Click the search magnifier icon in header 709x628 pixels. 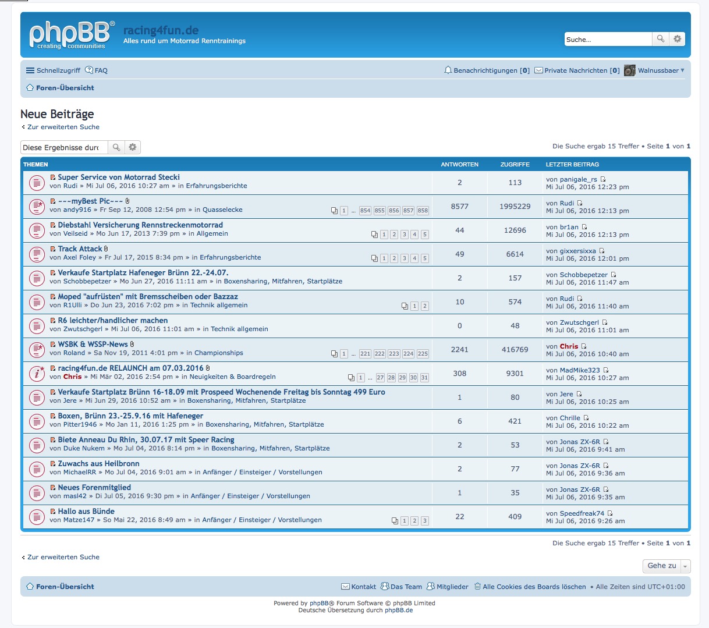click(x=660, y=39)
